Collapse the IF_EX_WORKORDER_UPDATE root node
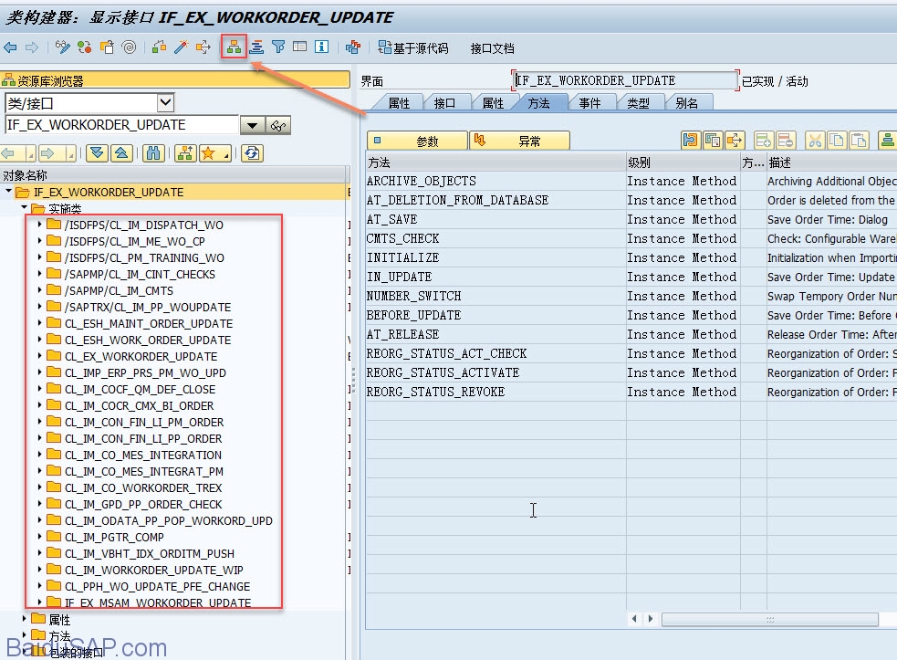Image resolution: width=897 pixels, height=660 pixels. pos(9,192)
